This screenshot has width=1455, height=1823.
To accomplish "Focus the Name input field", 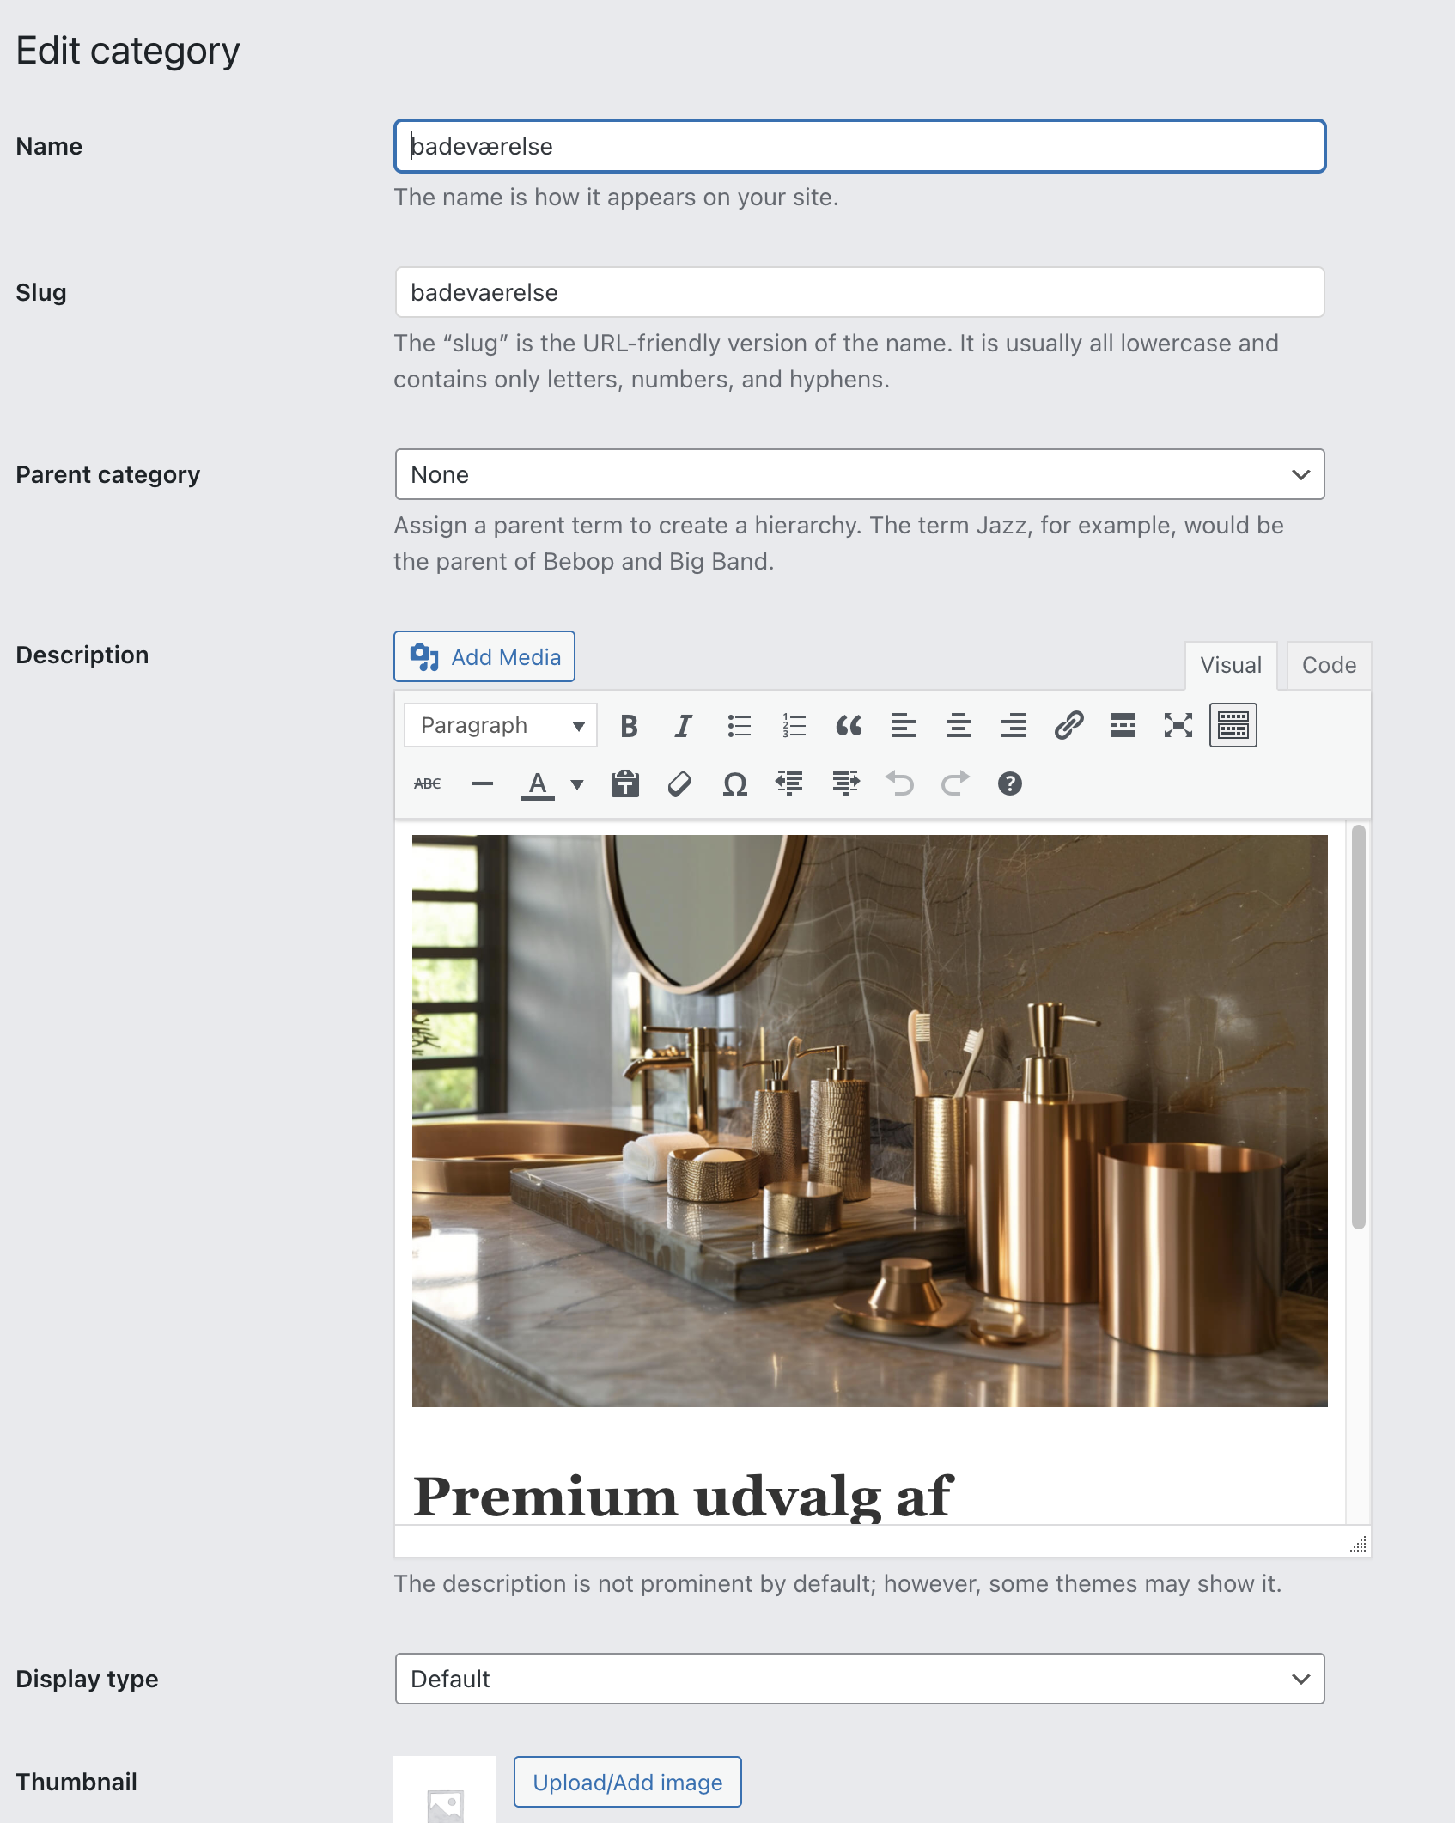I will click(860, 146).
